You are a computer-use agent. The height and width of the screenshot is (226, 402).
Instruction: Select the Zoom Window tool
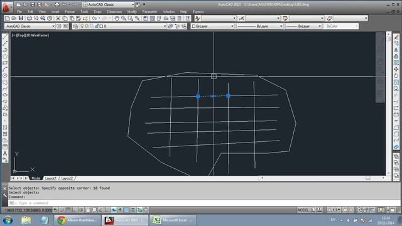coord(130,18)
